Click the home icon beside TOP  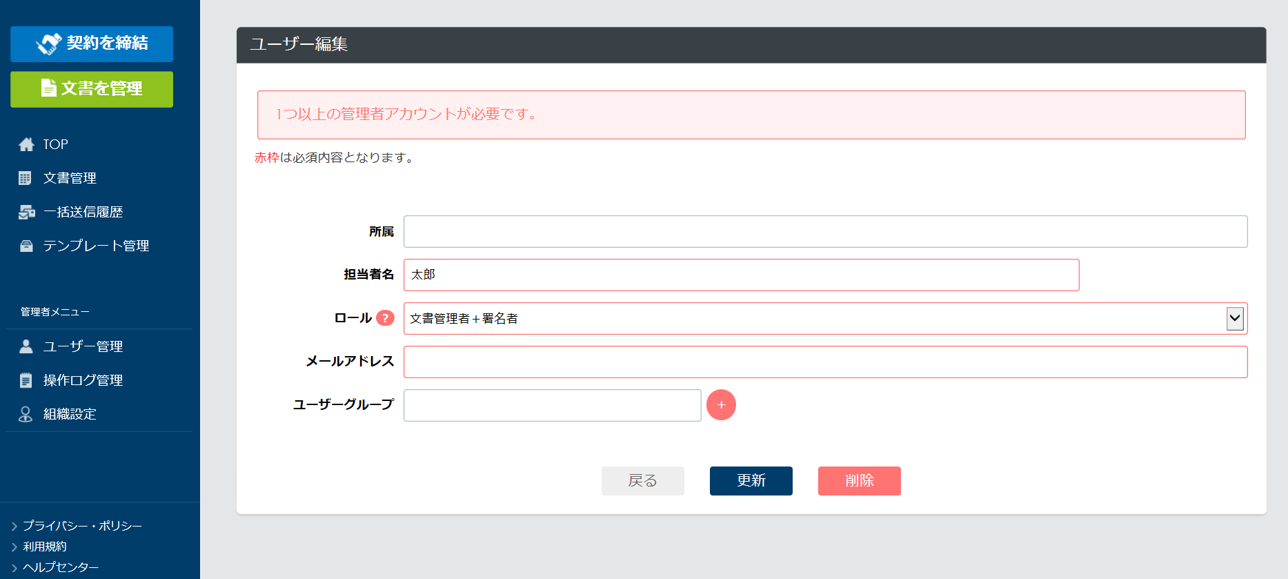point(26,144)
